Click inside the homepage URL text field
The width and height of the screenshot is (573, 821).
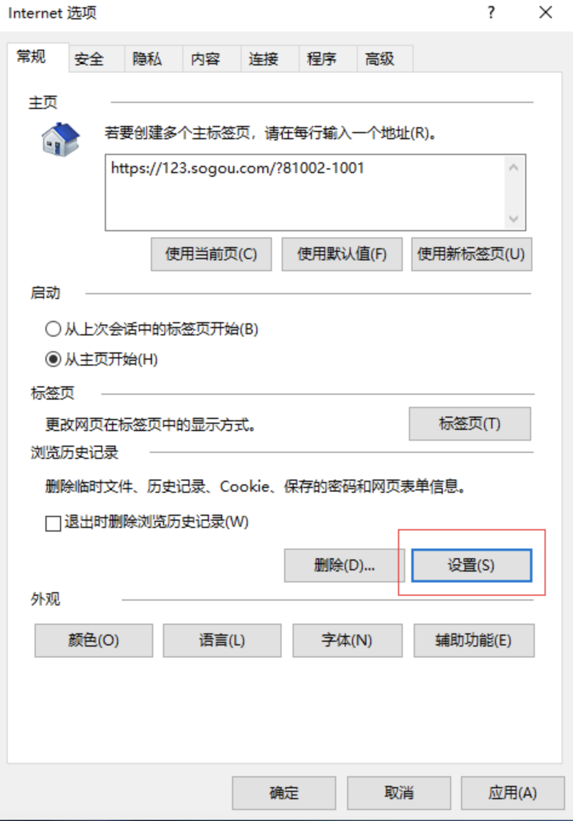[305, 193]
